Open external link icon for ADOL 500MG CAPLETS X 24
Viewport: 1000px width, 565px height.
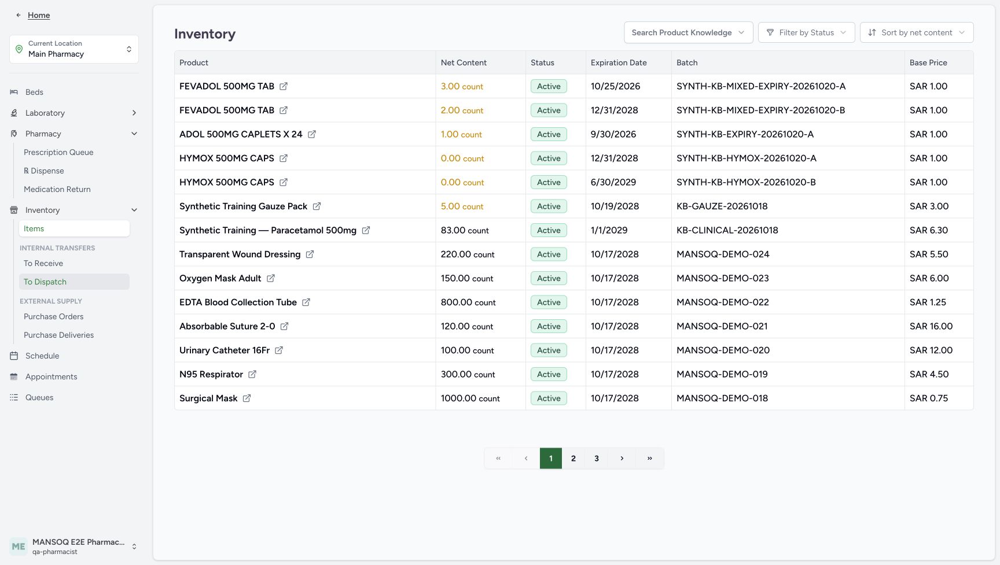point(312,134)
